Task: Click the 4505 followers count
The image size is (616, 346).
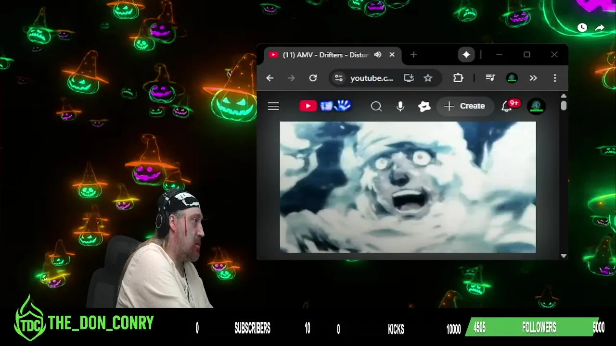Action: (479, 328)
